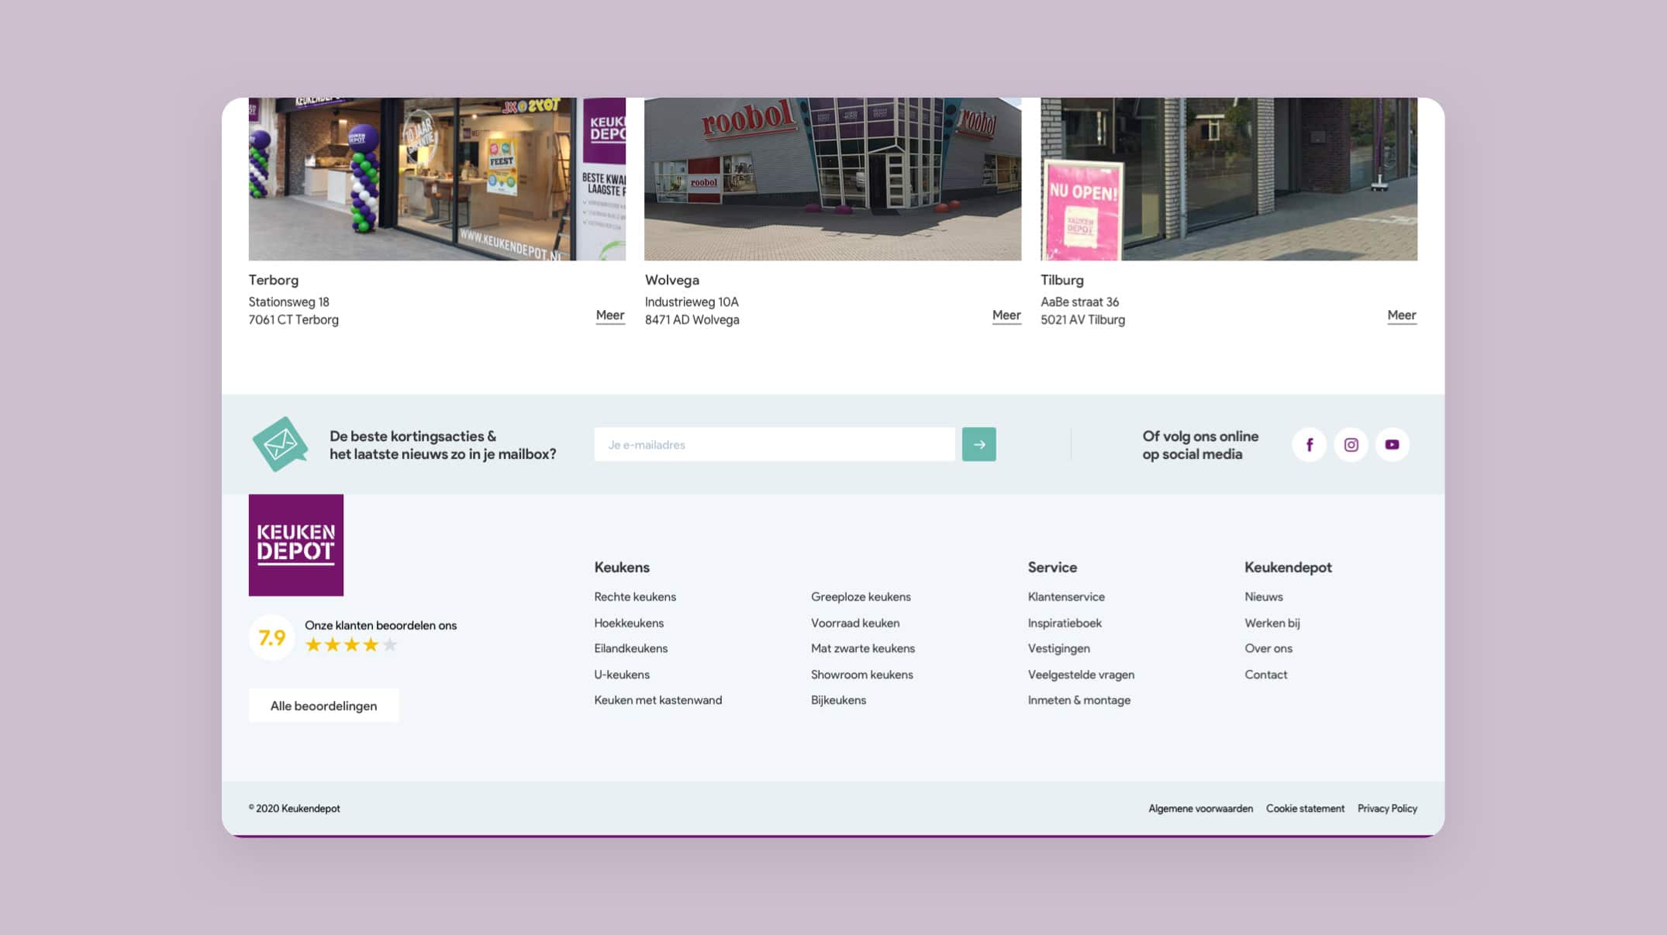The image size is (1667, 935).
Task: Type in the e-mailadres input field
Action: 774,444
